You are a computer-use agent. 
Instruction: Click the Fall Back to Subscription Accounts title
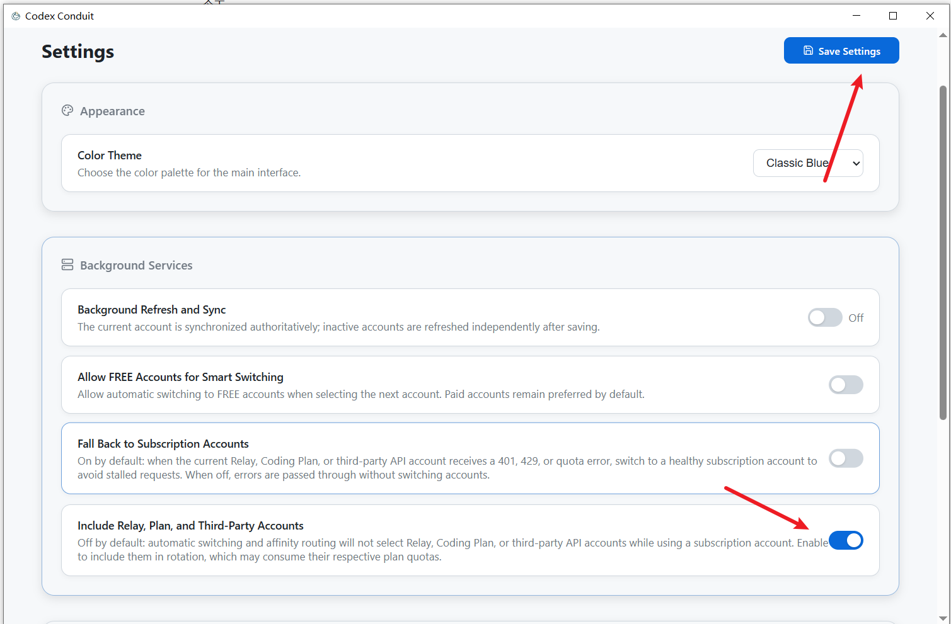pos(163,444)
